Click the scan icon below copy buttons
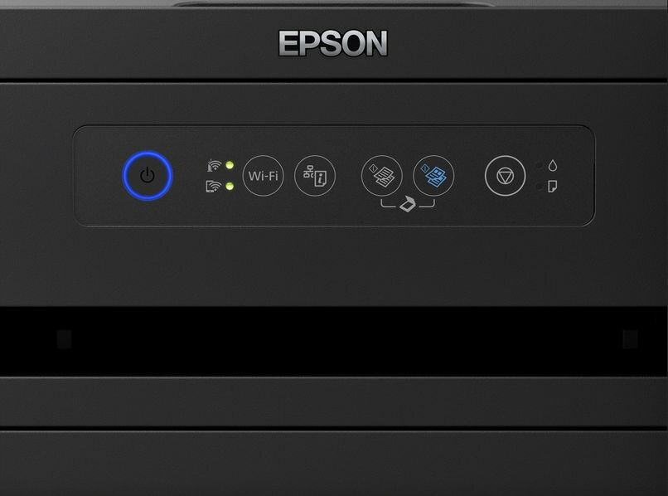The image size is (668, 496). (x=408, y=204)
